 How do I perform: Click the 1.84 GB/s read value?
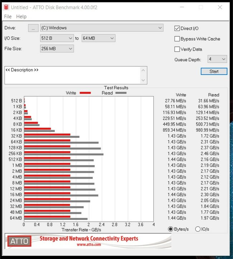coord(210,206)
